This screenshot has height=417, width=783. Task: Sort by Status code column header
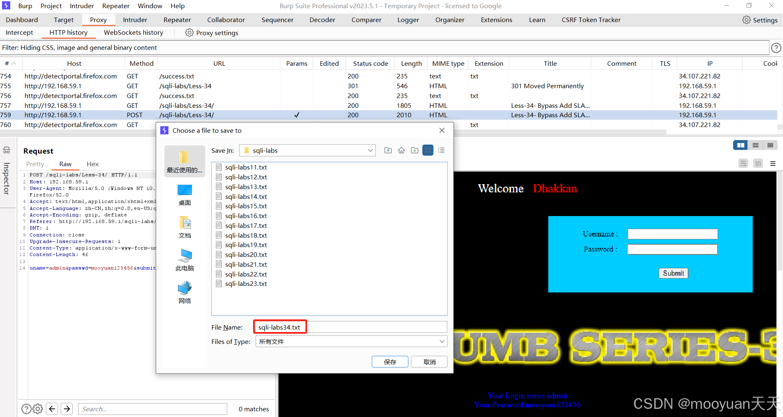coord(370,63)
